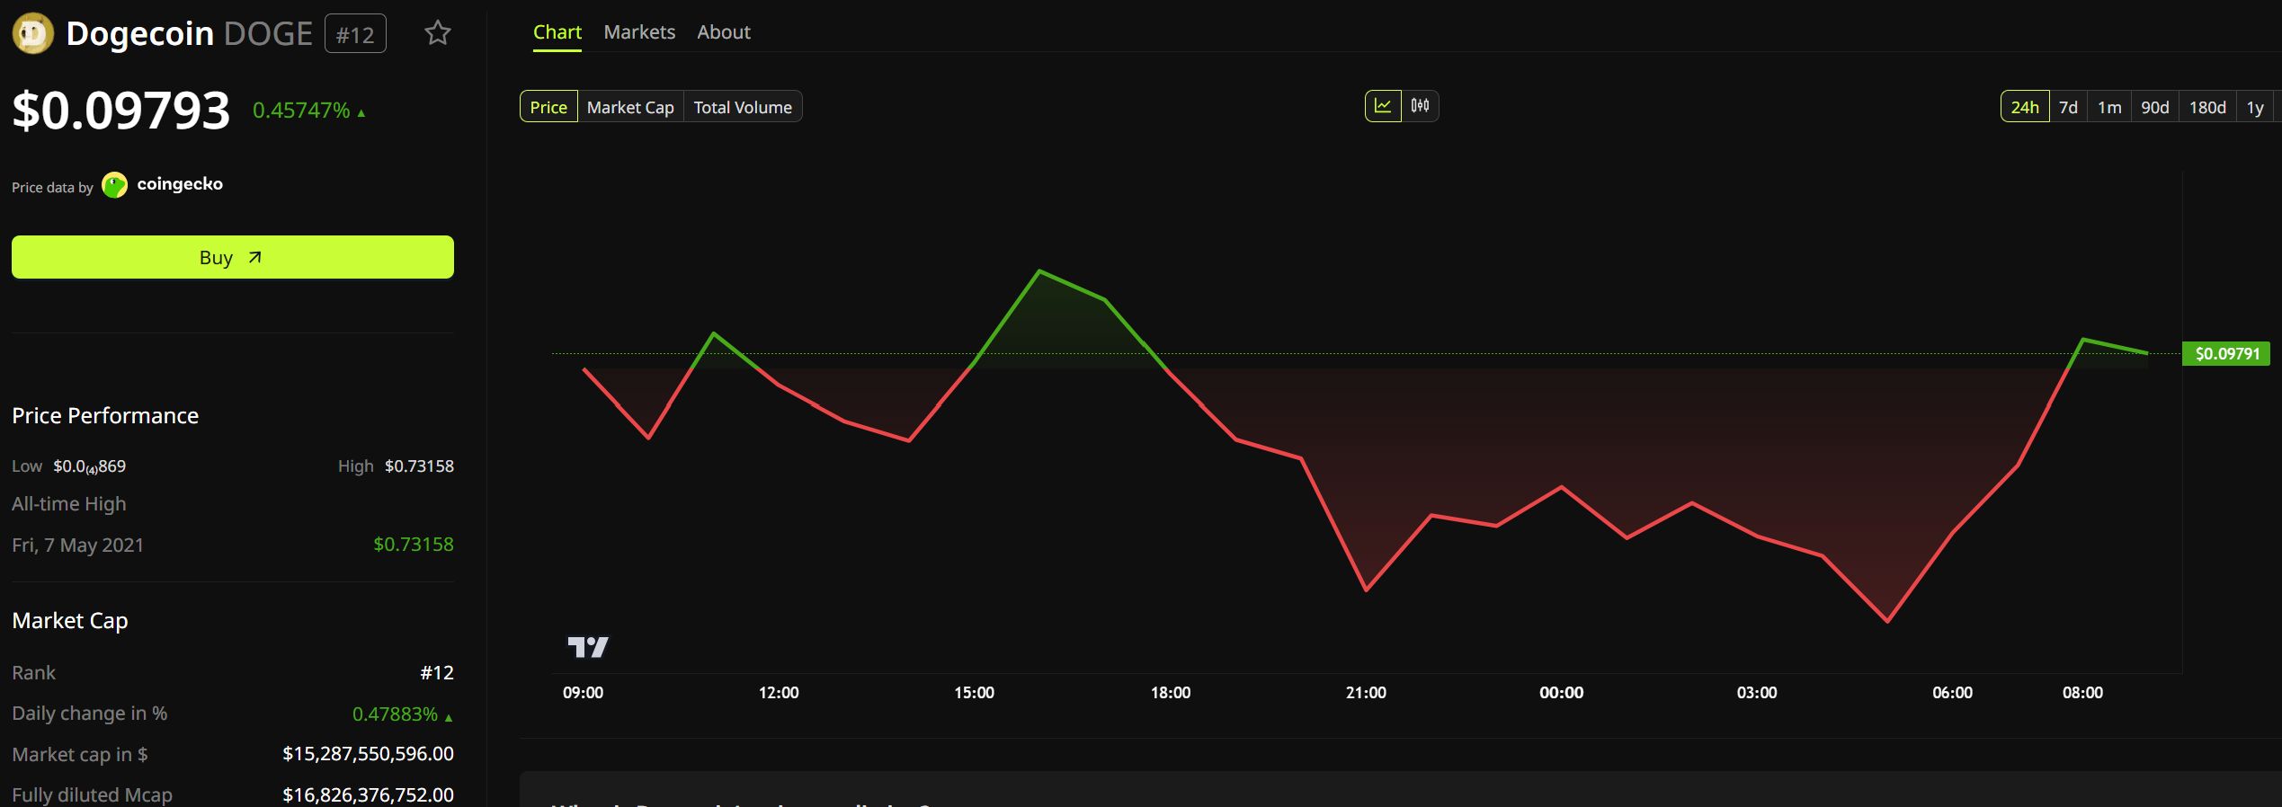Set chart range to 1y

pos(2255,107)
